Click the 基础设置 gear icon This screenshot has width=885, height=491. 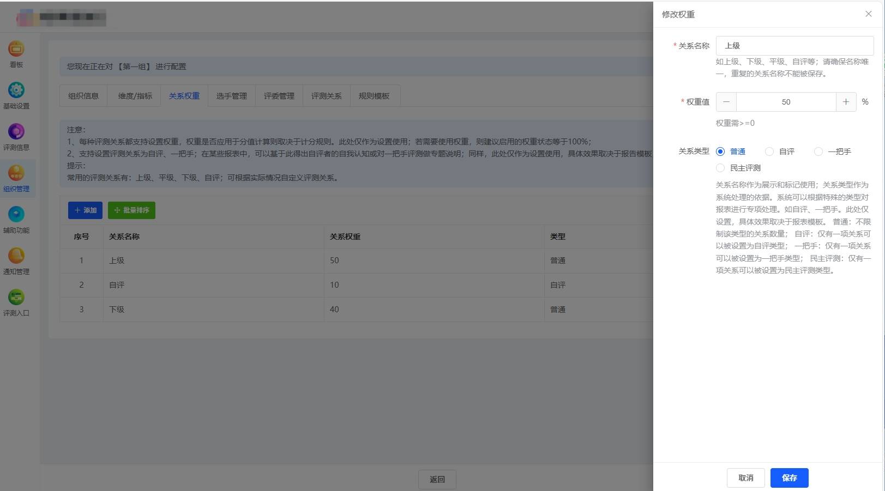click(x=16, y=90)
